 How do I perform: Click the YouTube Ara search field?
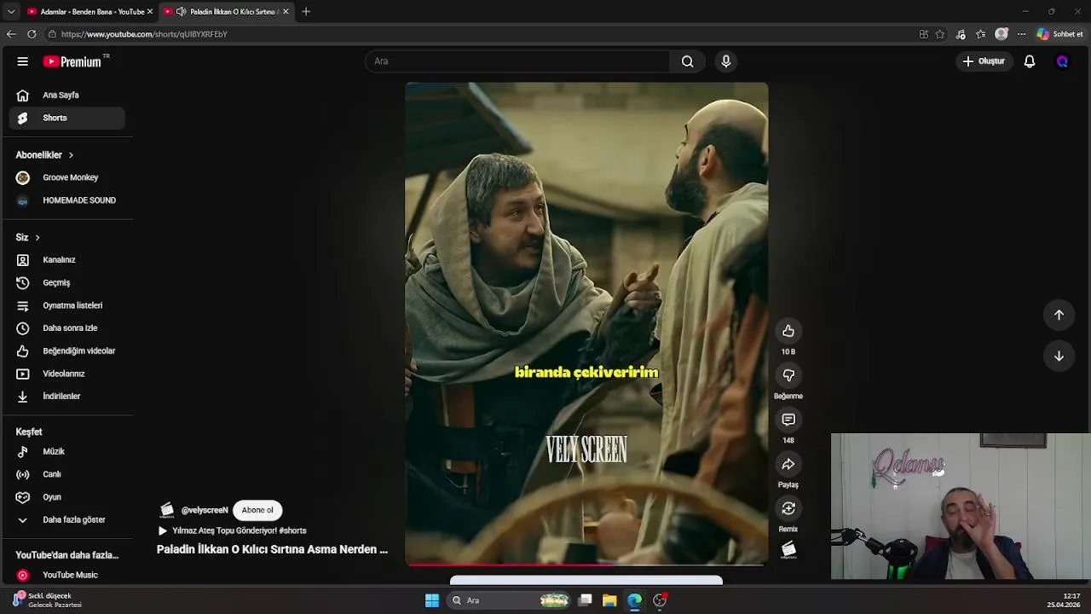point(517,61)
